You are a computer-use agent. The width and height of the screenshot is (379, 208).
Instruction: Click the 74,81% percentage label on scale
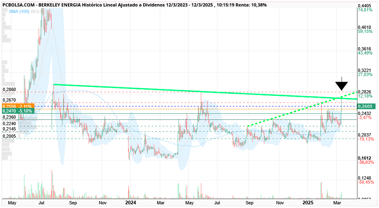tap(365, 10)
